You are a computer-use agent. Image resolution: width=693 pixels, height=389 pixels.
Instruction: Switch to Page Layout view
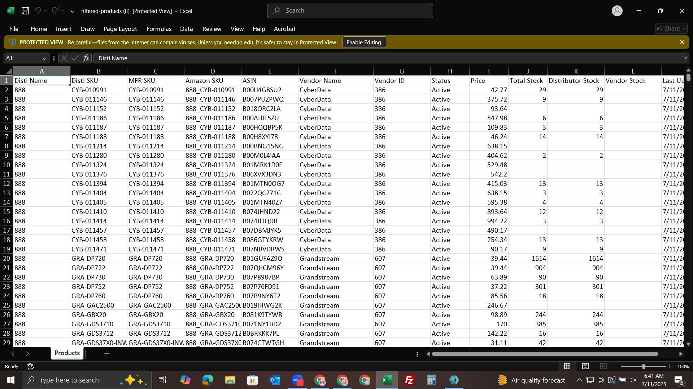585,366
